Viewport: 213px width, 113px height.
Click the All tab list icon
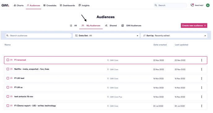tap(71, 26)
